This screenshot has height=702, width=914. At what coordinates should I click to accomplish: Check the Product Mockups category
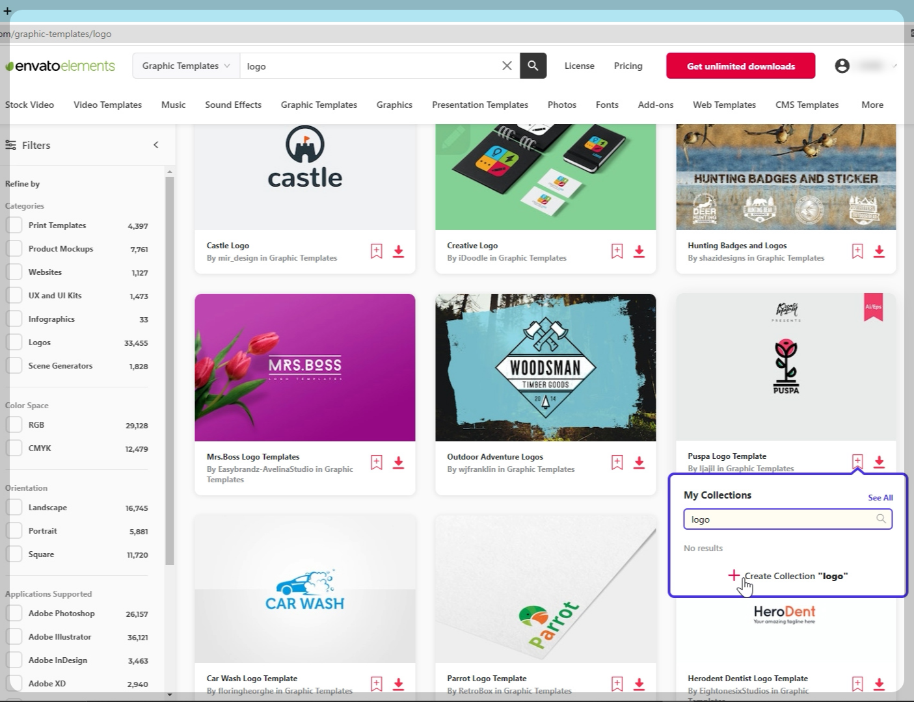tap(14, 249)
